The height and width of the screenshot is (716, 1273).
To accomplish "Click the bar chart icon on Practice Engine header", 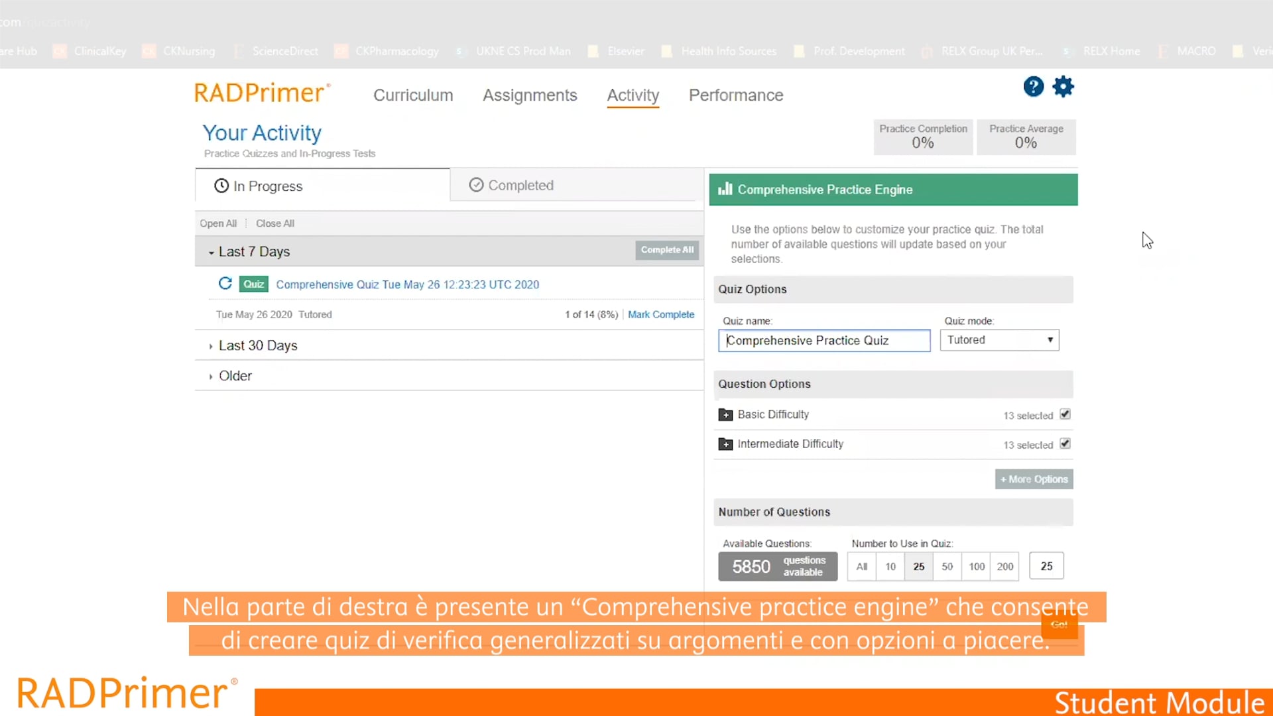I will click(725, 189).
